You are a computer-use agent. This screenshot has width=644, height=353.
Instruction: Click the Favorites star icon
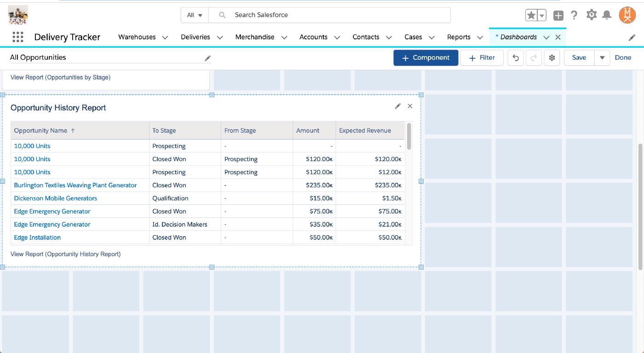coord(531,15)
